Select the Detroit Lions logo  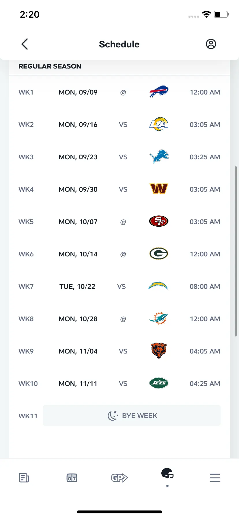click(x=159, y=157)
